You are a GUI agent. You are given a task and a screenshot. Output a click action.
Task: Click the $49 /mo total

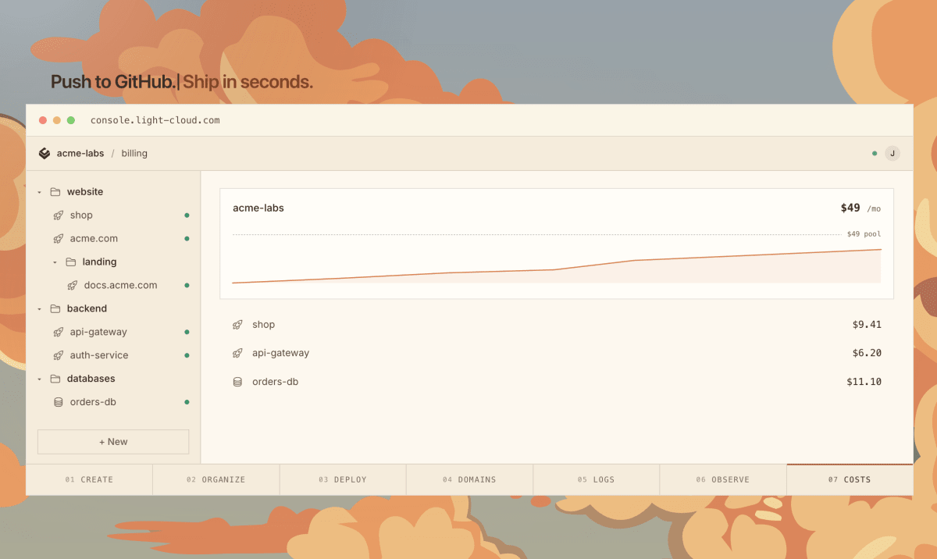pos(860,208)
